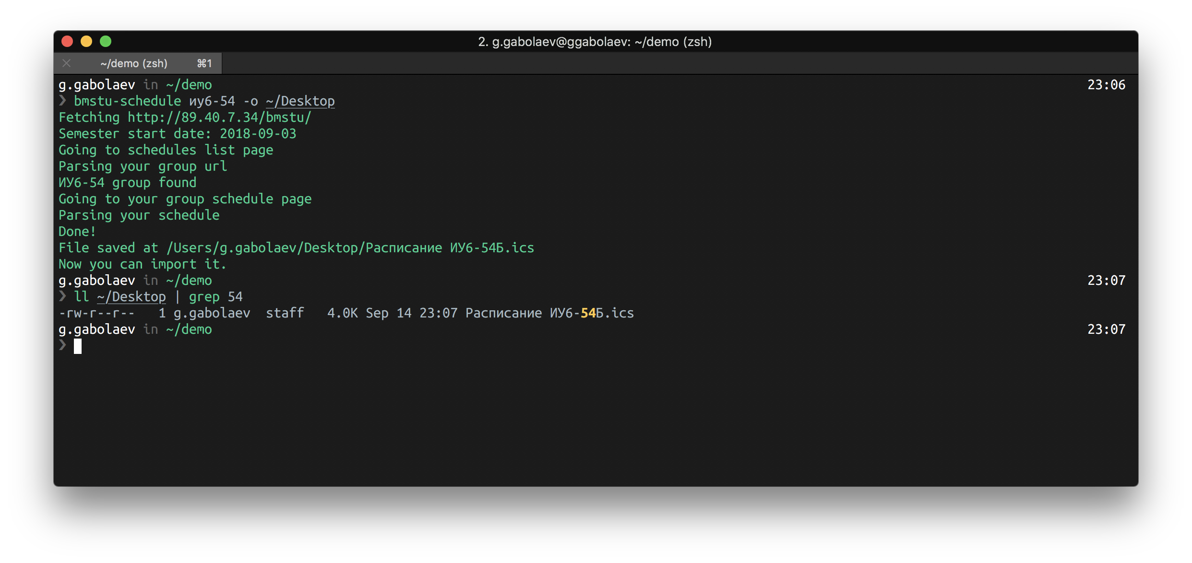Screen dimensions: 1192x563
Task: Click the prompt chevron before ll command
Action: pos(62,296)
